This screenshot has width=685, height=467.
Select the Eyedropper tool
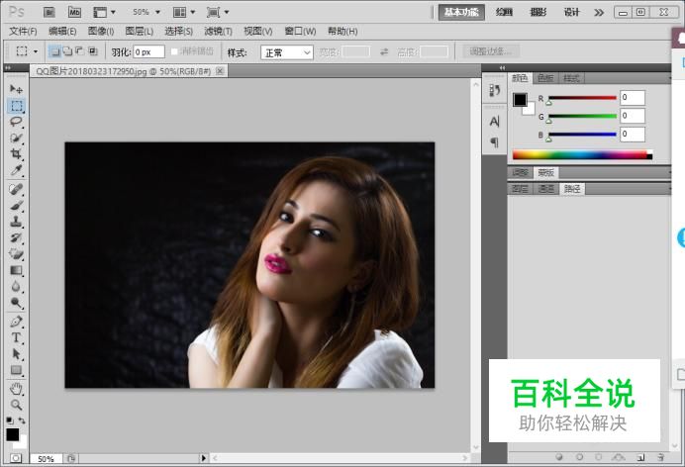pyautogui.click(x=16, y=170)
